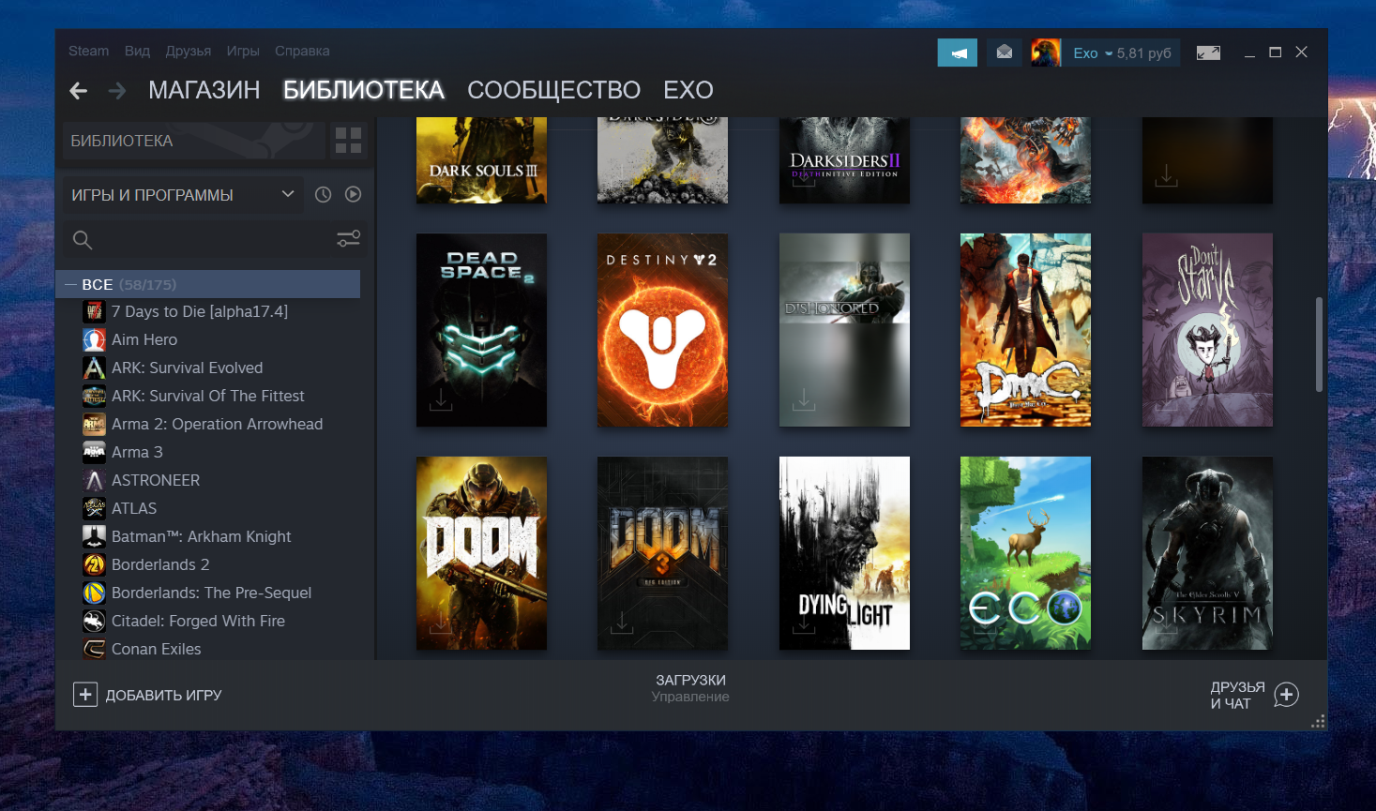Go to the МАГАЗИН tab
1376x811 pixels.
[204, 90]
